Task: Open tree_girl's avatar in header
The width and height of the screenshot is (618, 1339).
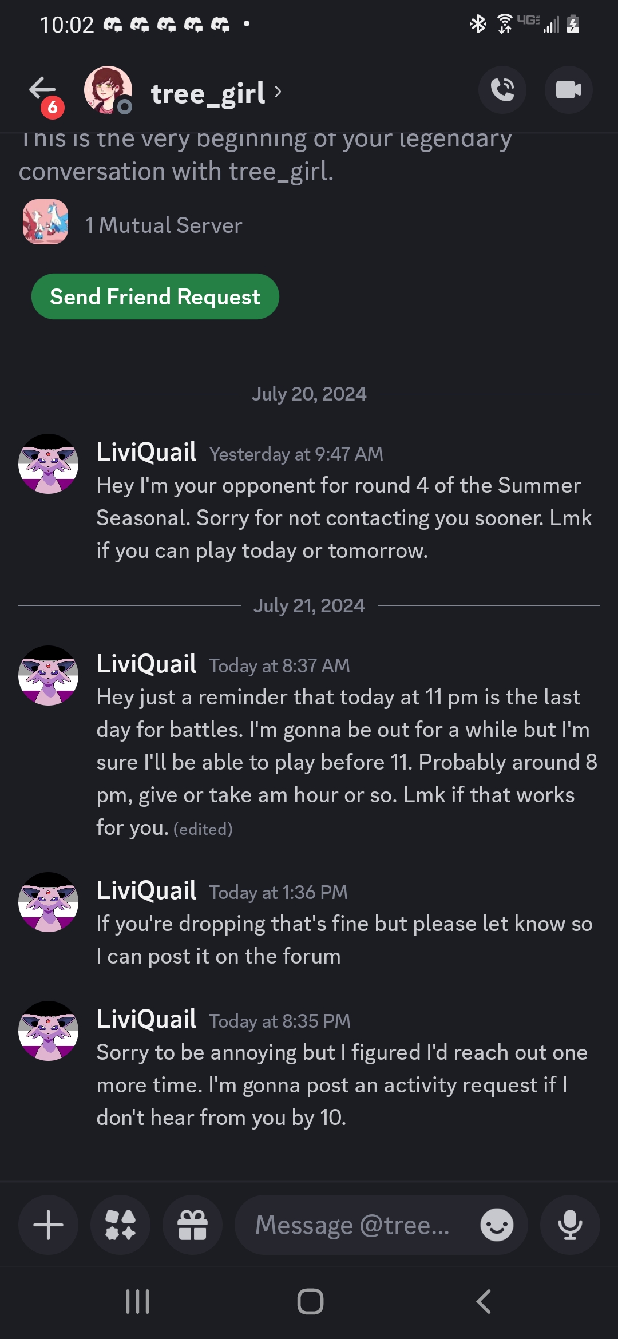Action: pos(108,90)
